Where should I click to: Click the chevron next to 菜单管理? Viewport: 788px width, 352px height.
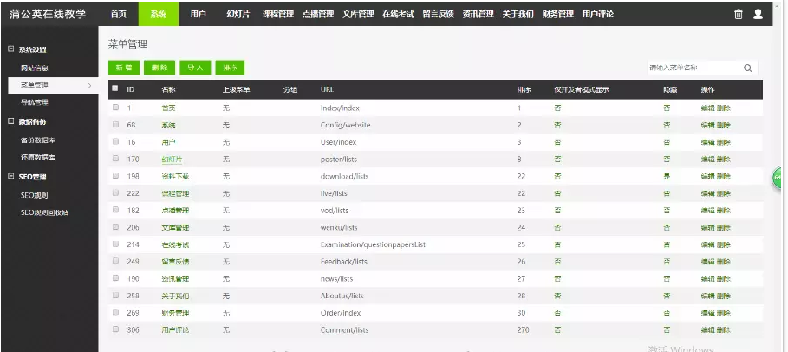89,86
